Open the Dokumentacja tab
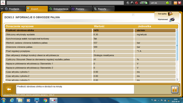Image resolution: width=183 pixels, height=103 pixels. [59, 9]
